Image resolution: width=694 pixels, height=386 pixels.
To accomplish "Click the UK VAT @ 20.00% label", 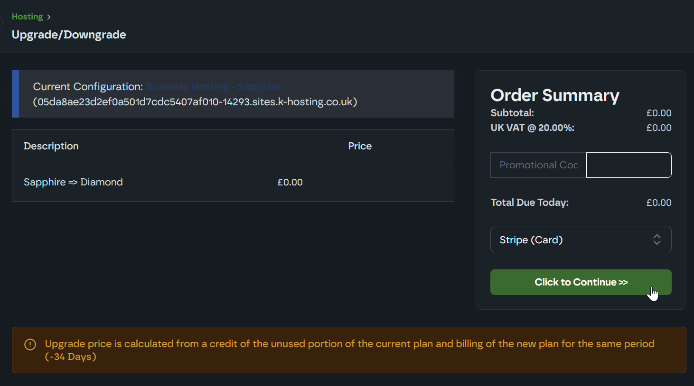I will [532, 128].
